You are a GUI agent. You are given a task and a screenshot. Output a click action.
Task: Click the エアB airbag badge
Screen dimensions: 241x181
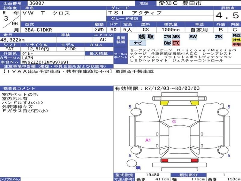point(167,37)
